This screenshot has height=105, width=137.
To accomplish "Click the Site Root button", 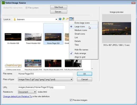I will pos(59,7).
